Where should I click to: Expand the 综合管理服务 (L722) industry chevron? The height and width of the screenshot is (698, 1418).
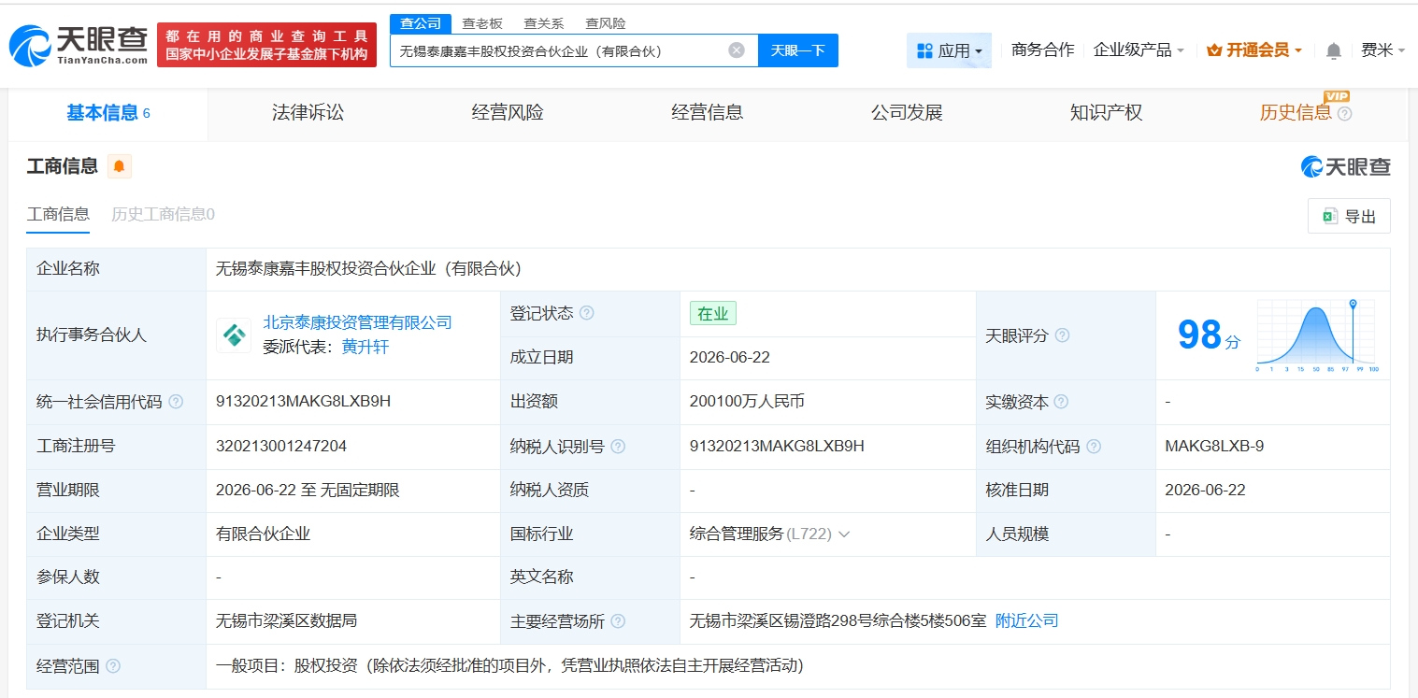[844, 534]
